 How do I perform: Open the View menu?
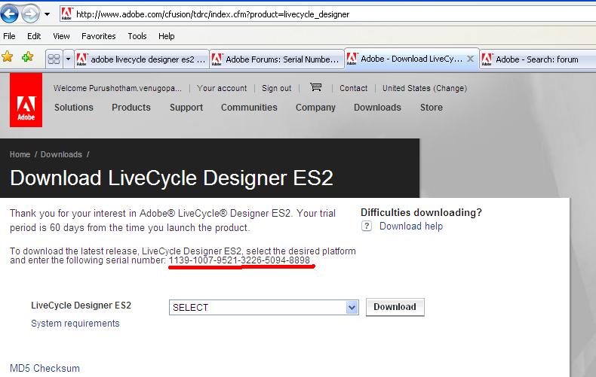click(x=61, y=36)
